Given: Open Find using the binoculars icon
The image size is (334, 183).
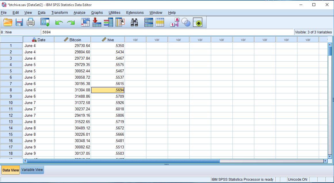Looking at the screenshot, I should click(x=134, y=22).
